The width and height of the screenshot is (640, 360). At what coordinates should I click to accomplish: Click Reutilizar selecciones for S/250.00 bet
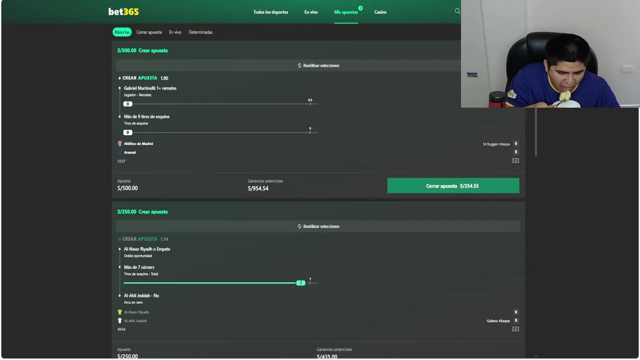318,226
